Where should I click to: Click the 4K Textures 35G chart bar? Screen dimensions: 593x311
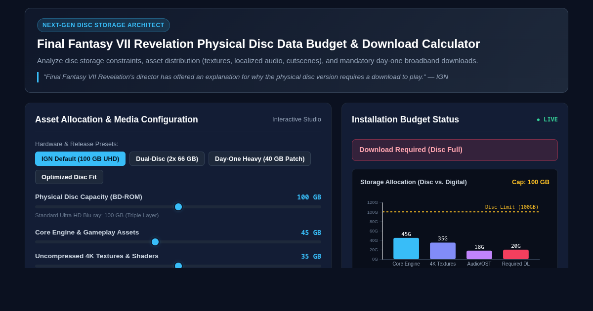(443, 251)
